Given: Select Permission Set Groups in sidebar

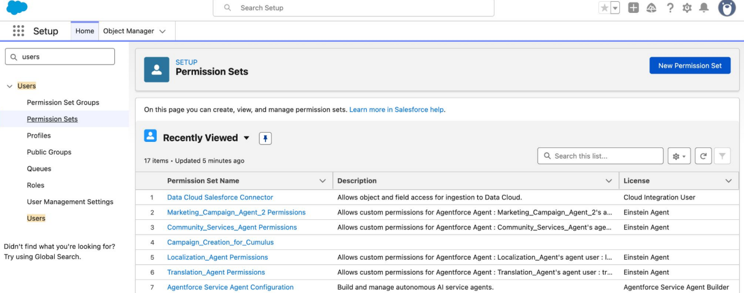Looking at the screenshot, I should tap(63, 103).
